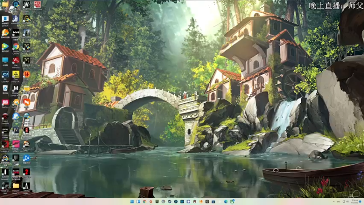Image resolution: width=364 pixels, height=205 pixels.
Task: Open the Humankind desktop shortcut
Action: pos(16,19)
